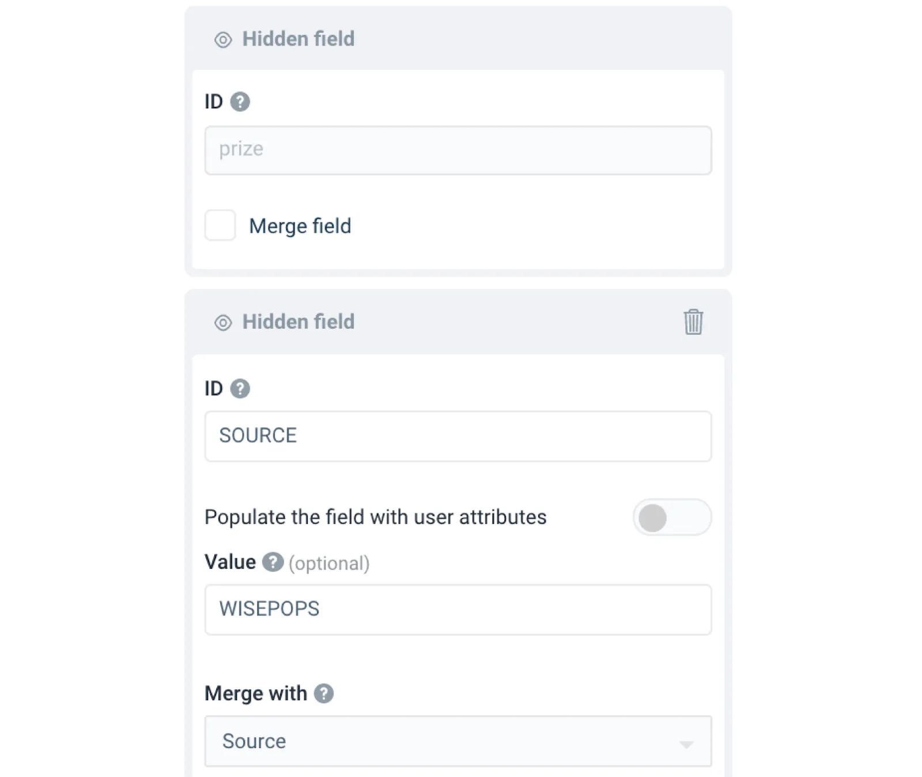Click into the SOURCE ID input field

(x=458, y=436)
